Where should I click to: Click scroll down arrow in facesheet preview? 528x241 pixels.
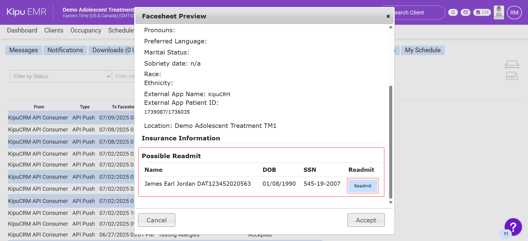[x=391, y=202]
